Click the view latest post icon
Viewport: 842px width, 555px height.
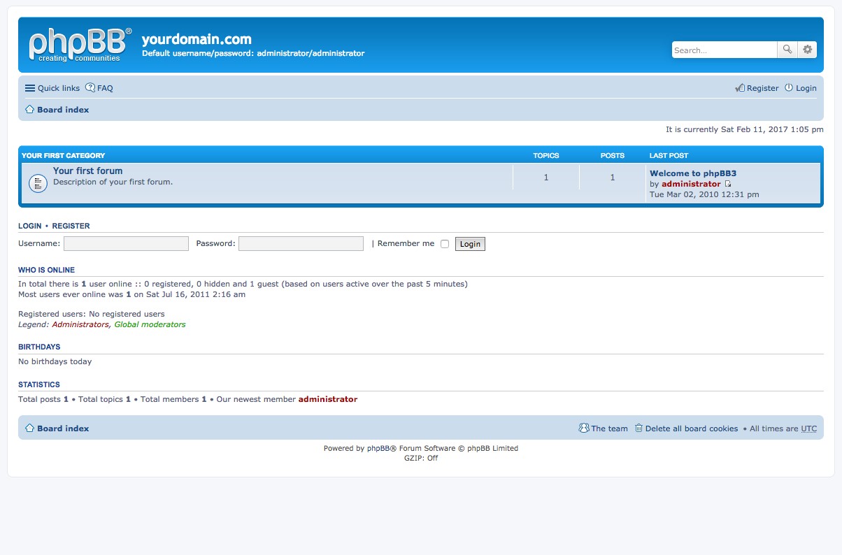(728, 185)
